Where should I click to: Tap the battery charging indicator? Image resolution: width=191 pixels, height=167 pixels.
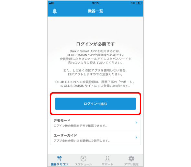139,3
